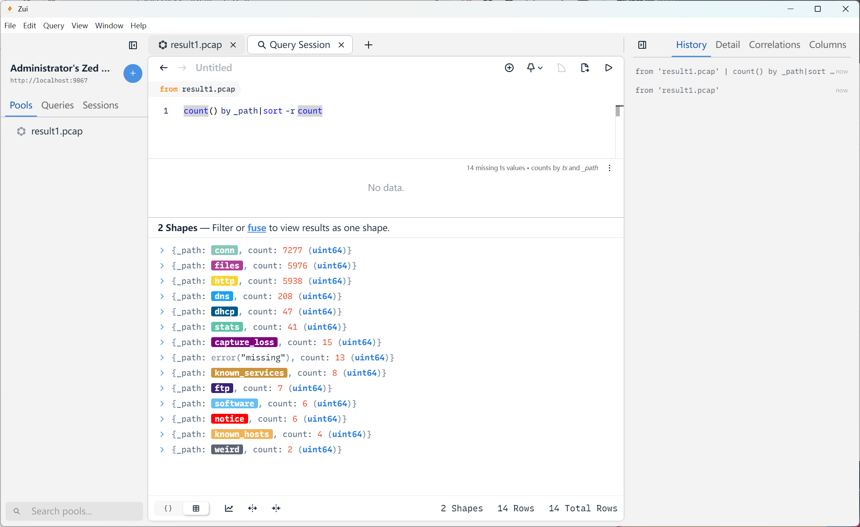This screenshot has height=527, width=860.
Task: Expand the conn path result row
Action: (x=162, y=250)
